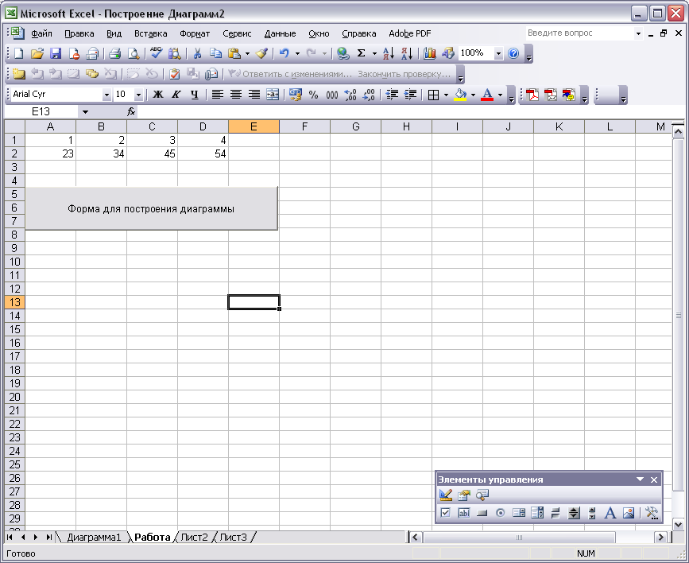Screen dimensions: 689x563
Task: Expand the zoom 100% dropdown
Action: coord(498,53)
